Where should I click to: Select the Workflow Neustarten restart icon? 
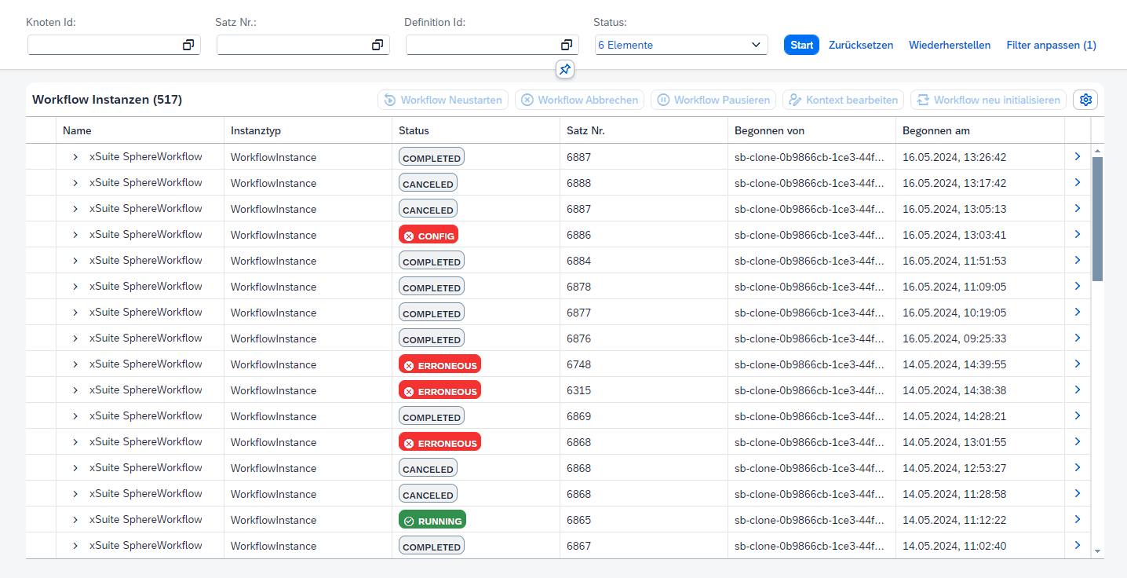(x=389, y=100)
